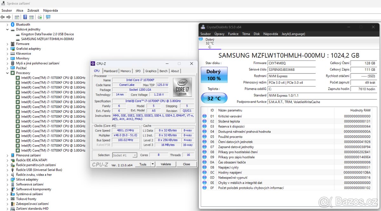Click the Intel Core i7 10th Gen logo in CPU-Z
The height and width of the screenshot is (211, 381).
pos(182,87)
